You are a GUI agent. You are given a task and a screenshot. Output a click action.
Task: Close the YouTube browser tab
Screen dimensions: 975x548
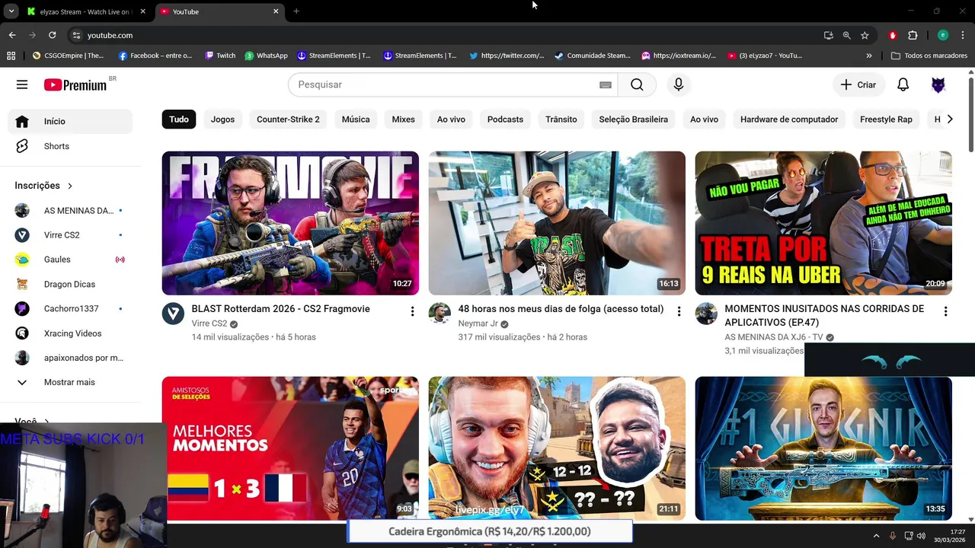tap(276, 11)
